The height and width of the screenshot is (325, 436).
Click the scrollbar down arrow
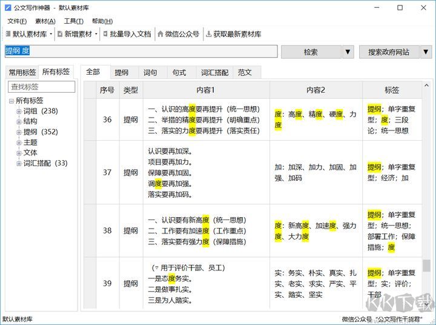coord(426,304)
